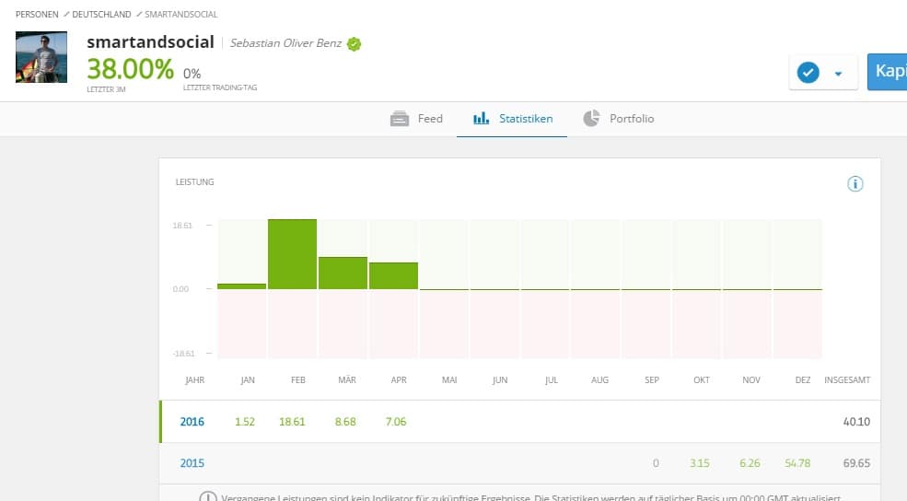This screenshot has height=501, width=907.
Task: Click the March performance bar
Action: pyautogui.click(x=343, y=274)
